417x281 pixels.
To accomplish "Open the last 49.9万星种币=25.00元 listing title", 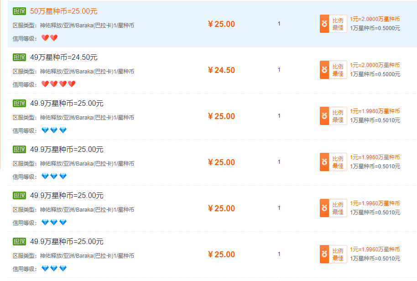I will coord(67,242).
